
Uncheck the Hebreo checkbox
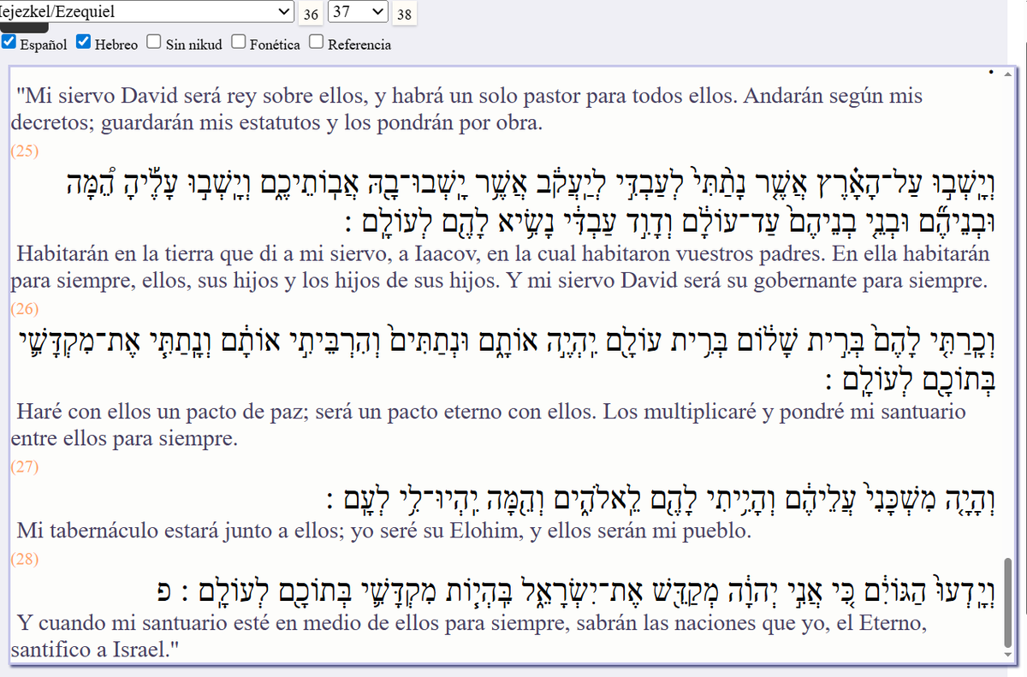tap(83, 41)
